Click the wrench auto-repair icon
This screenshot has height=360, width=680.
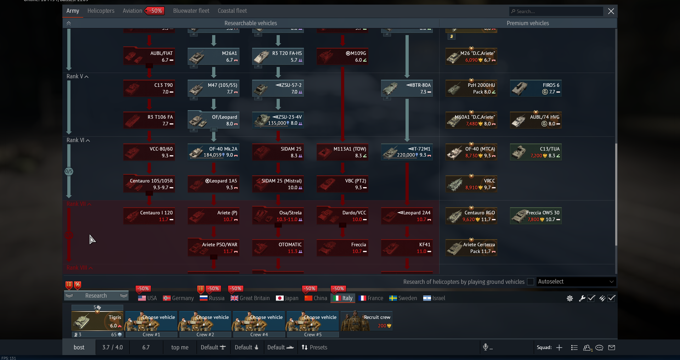click(582, 298)
